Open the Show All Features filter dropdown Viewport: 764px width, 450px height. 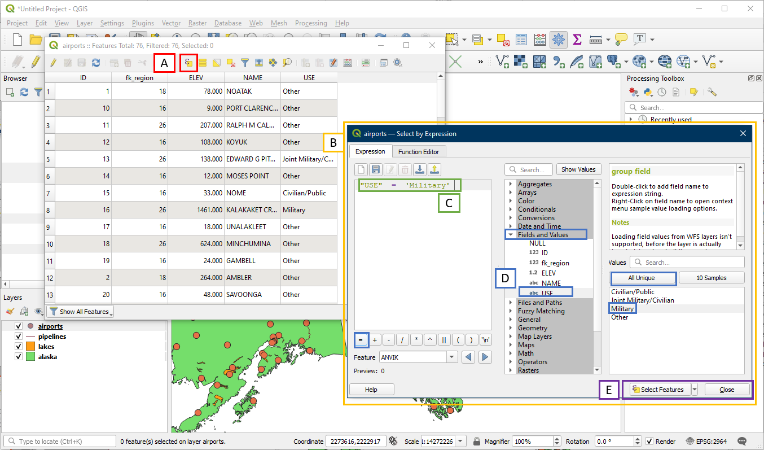pos(80,312)
